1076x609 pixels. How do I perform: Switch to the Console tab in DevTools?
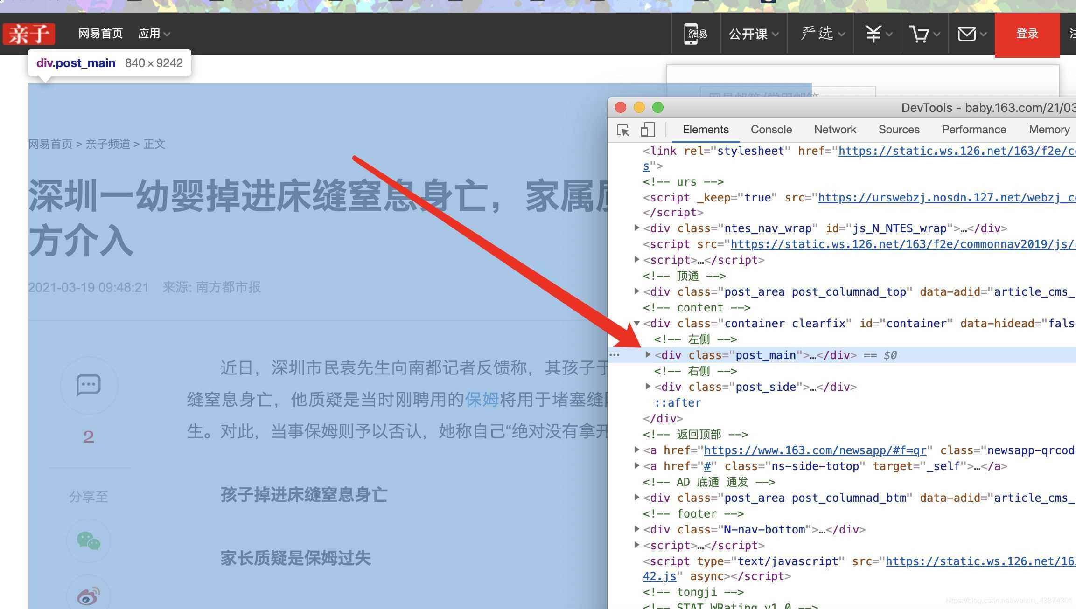click(771, 129)
